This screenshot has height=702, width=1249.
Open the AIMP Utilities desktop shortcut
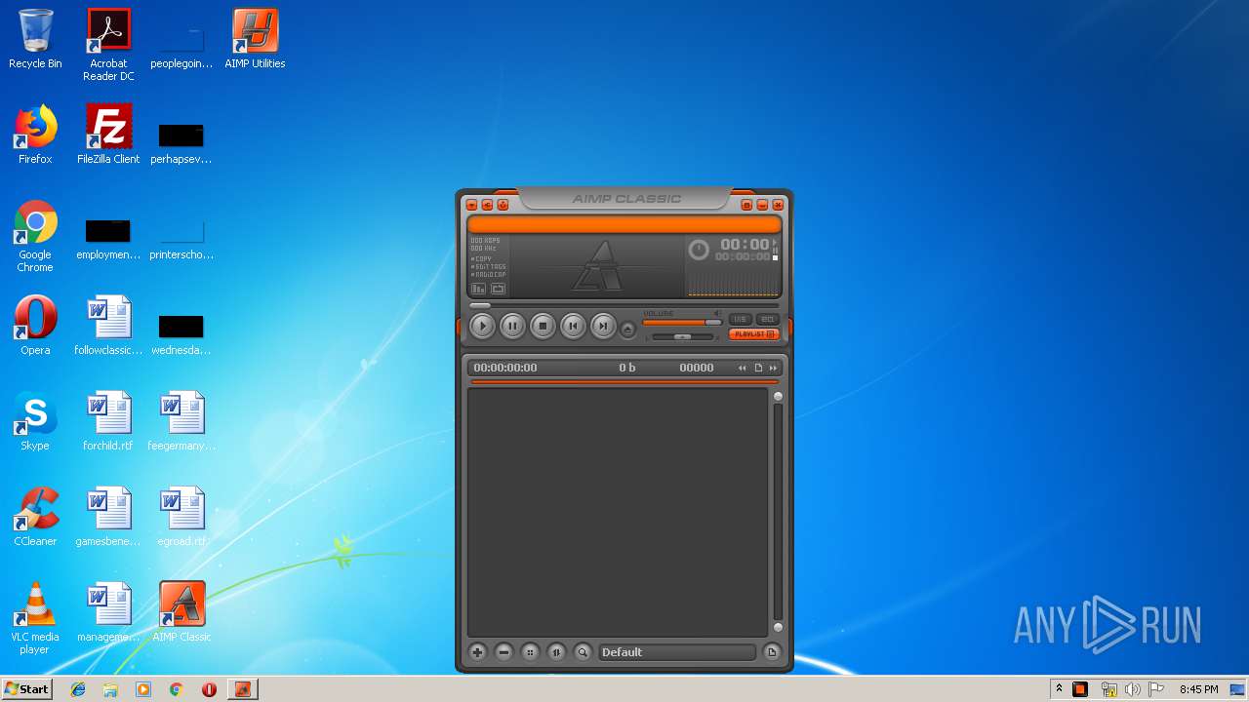(x=255, y=40)
